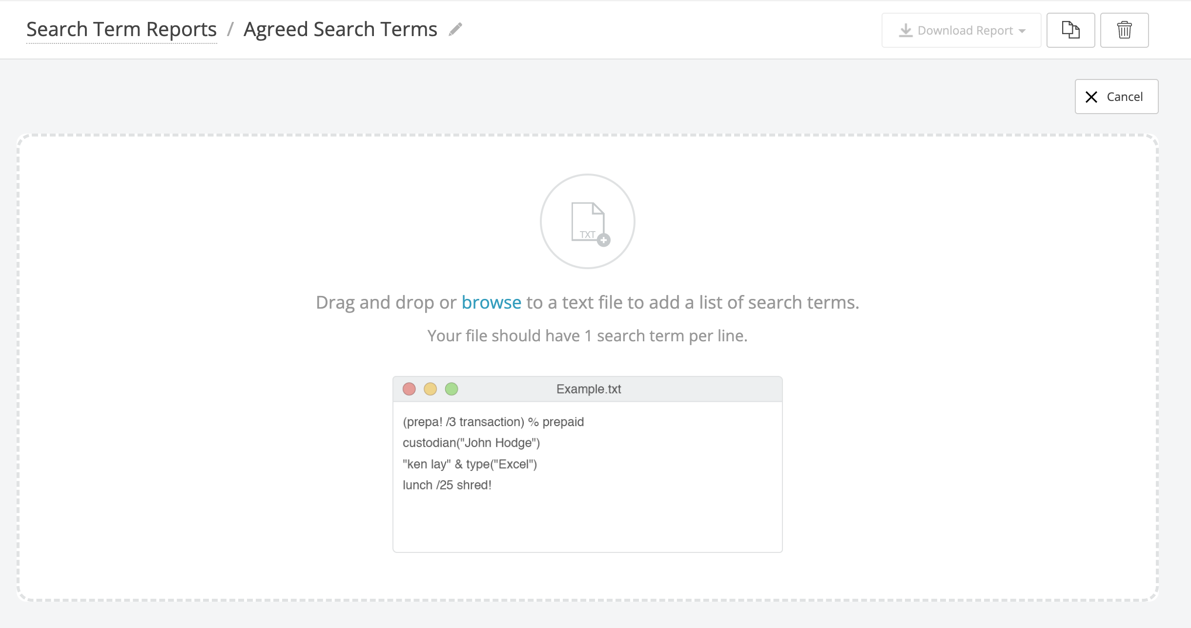Click the trash icon to delete report

point(1124,30)
